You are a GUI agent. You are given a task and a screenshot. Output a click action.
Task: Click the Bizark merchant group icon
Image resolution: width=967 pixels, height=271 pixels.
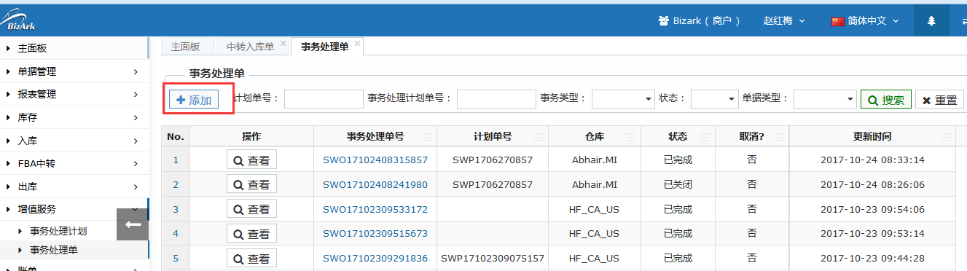click(x=663, y=20)
